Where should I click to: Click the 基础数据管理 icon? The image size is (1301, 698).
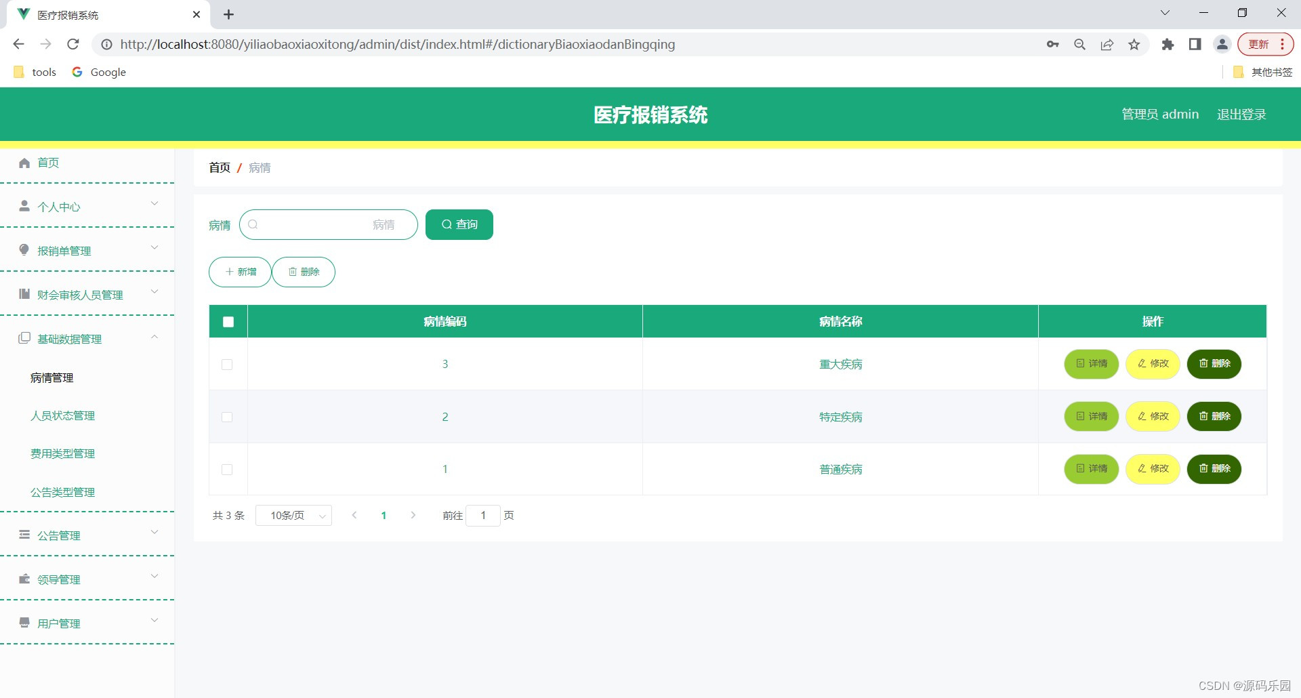[24, 339]
